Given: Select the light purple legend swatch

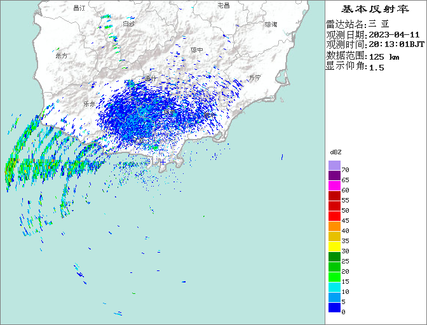Looking at the screenshot, I should click(x=334, y=165).
